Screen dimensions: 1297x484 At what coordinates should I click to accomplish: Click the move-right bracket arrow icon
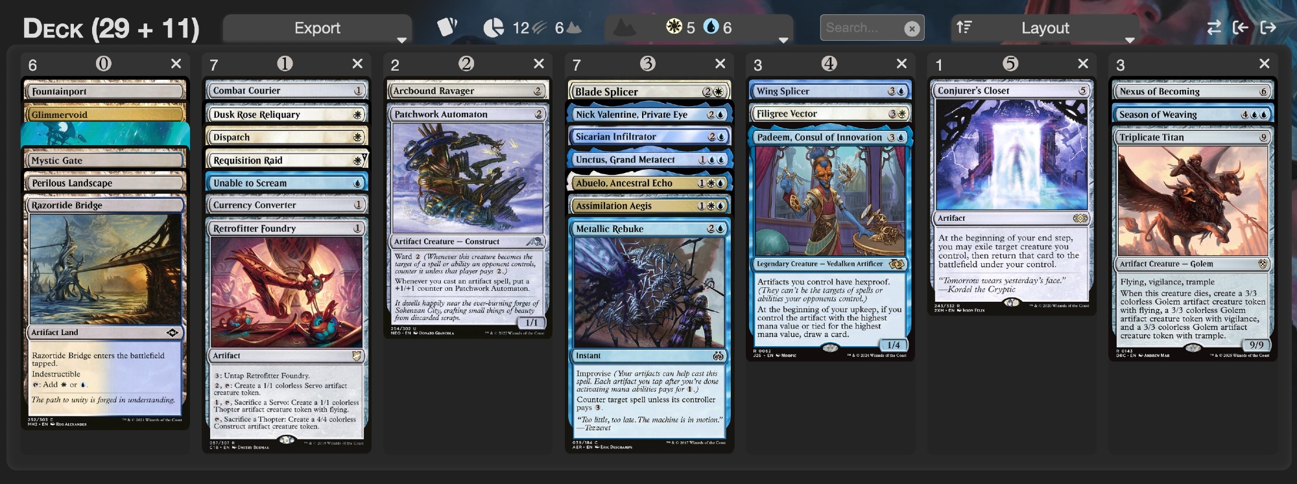(x=1268, y=27)
